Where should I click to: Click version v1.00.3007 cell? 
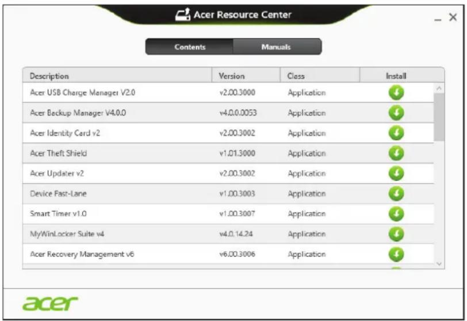point(237,214)
